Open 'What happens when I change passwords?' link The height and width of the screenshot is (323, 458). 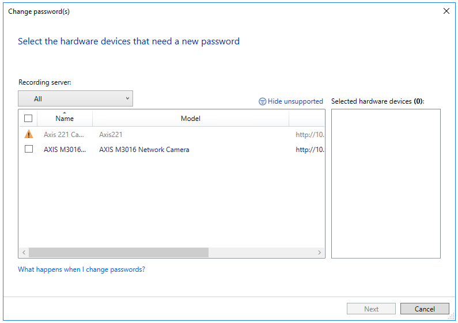point(81,269)
